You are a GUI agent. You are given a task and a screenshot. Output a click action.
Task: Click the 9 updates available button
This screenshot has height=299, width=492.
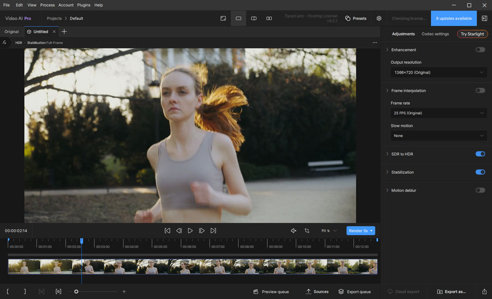tap(454, 18)
